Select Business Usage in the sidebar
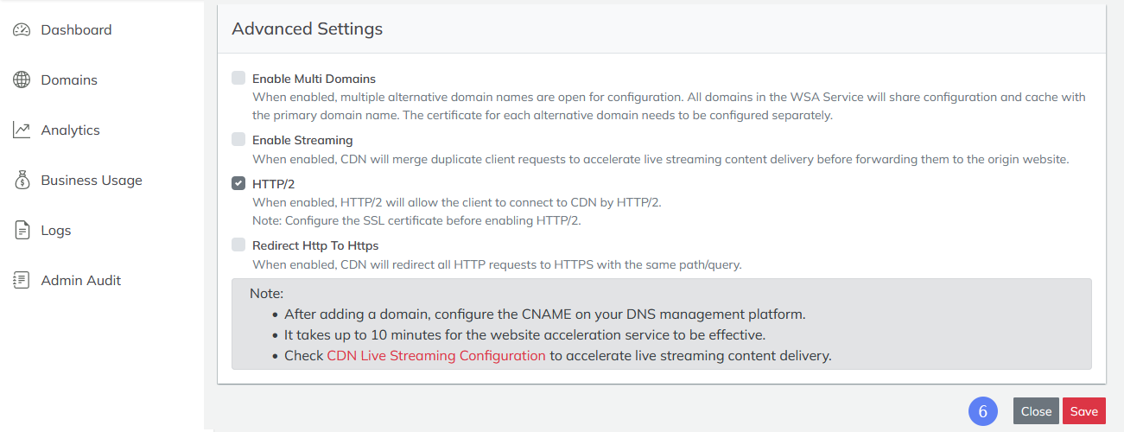 click(x=92, y=181)
